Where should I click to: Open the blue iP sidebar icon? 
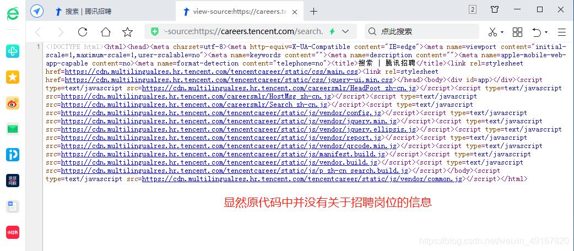13,155
